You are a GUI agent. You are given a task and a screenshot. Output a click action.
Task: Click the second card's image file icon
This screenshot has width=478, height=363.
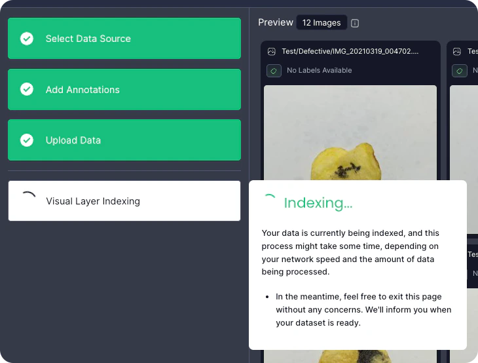[456, 52]
